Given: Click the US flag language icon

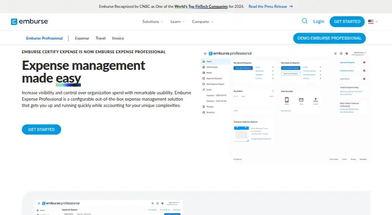Looking at the screenshot, I should [x=371, y=21].
